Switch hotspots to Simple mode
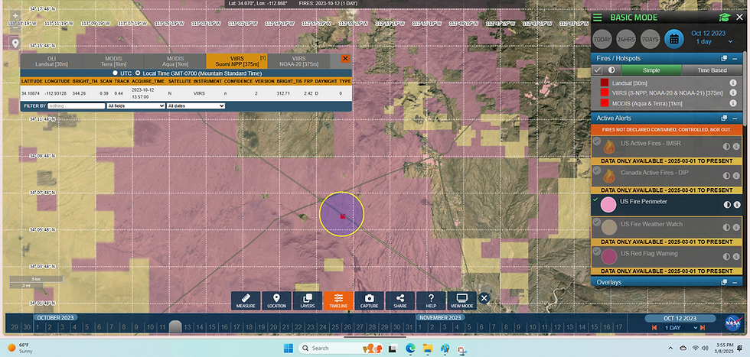Viewport: 750px width, 357px height. tap(651, 70)
